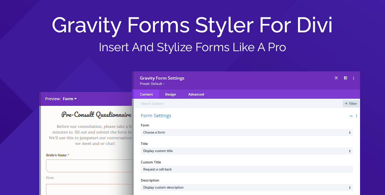Open the Display custom title dropdown
The image size is (385, 195).
coord(247,151)
